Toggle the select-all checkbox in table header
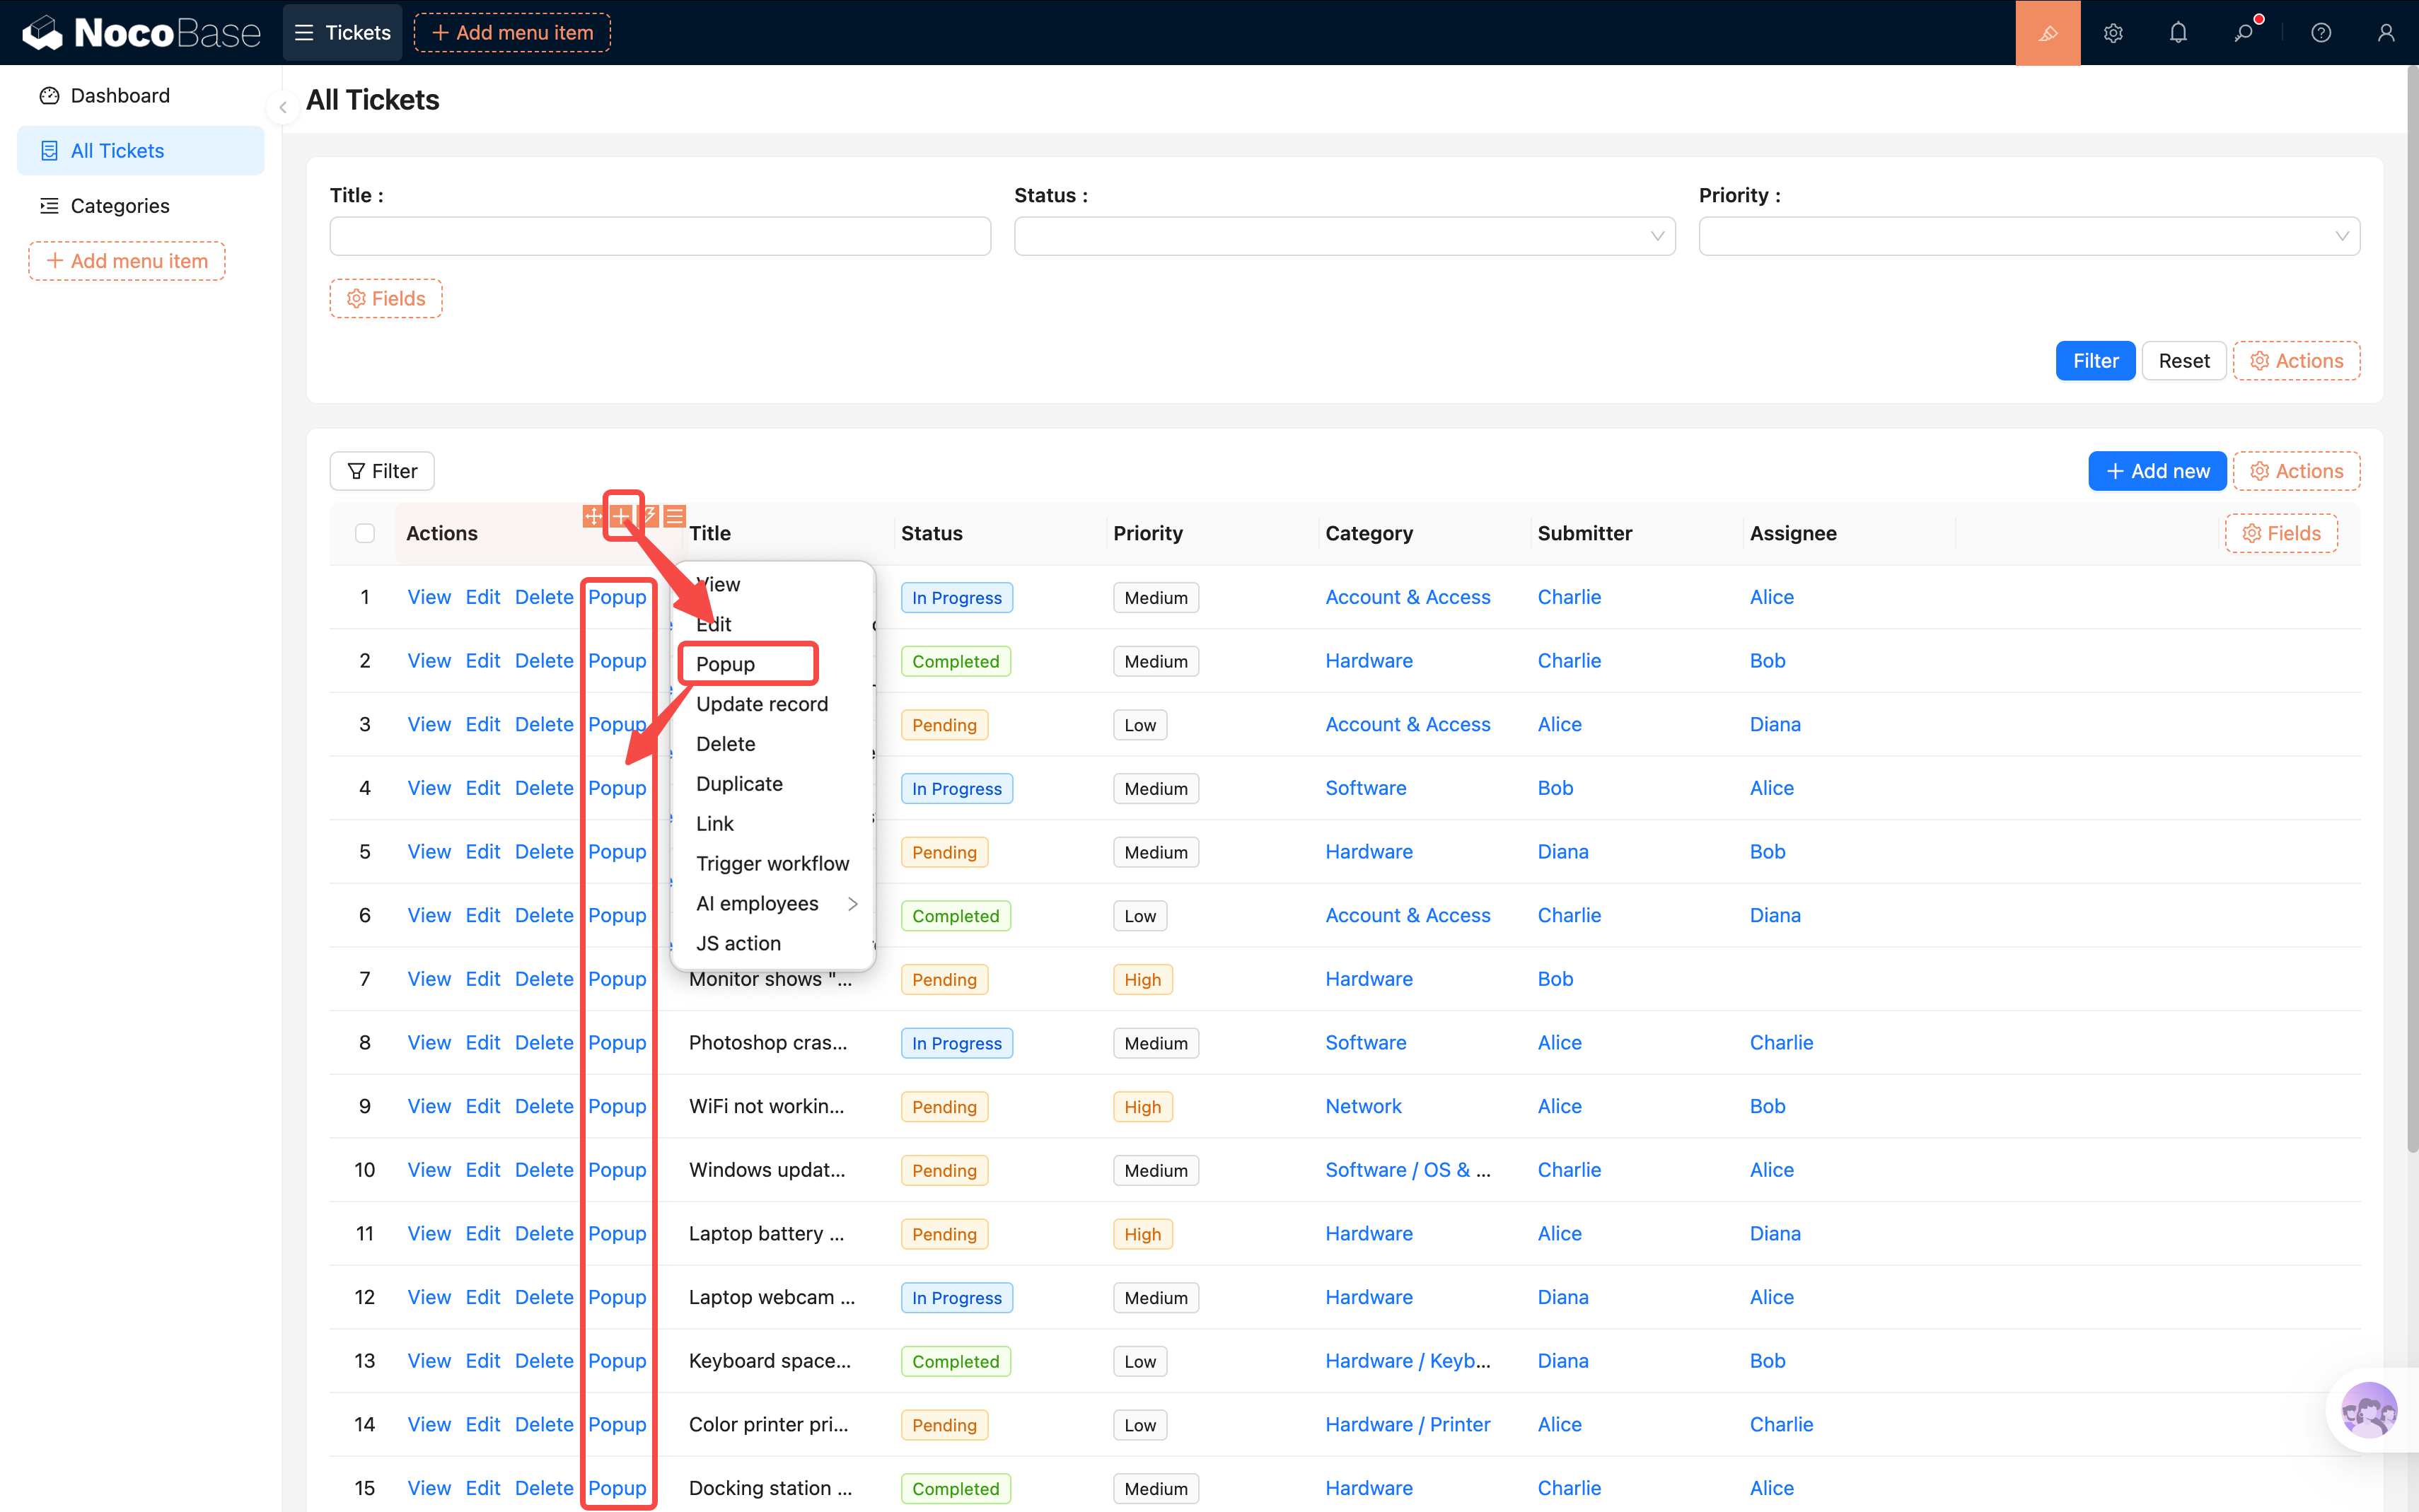This screenshot has width=2419, height=1512. coord(365,533)
